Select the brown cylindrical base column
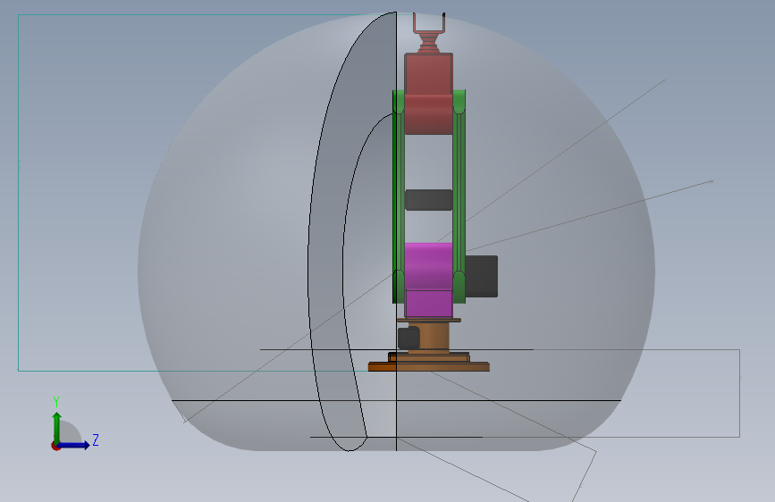This screenshot has height=502, width=775. pos(434,337)
